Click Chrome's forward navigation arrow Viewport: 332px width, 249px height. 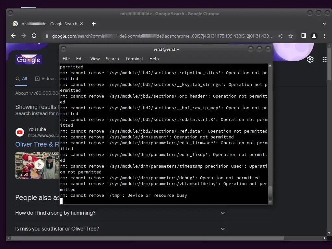coord(24,36)
